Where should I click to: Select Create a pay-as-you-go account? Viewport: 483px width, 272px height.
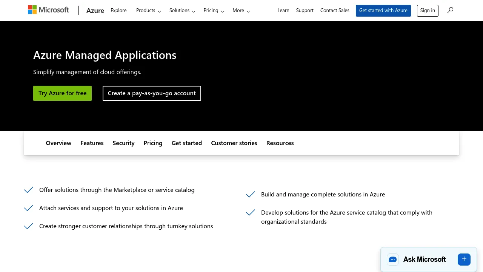click(152, 93)
